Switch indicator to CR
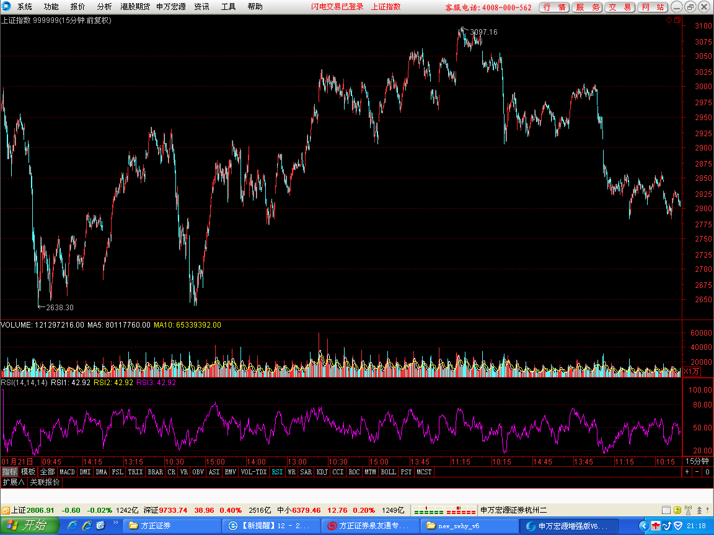The image size is (714, 535). point(171,472)
